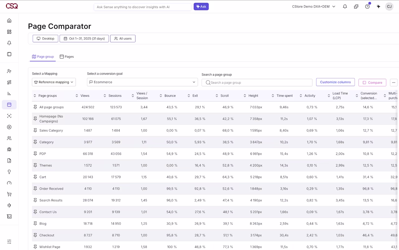
Task: Select the Contact Us row name
Action: (x=48, y=212)
